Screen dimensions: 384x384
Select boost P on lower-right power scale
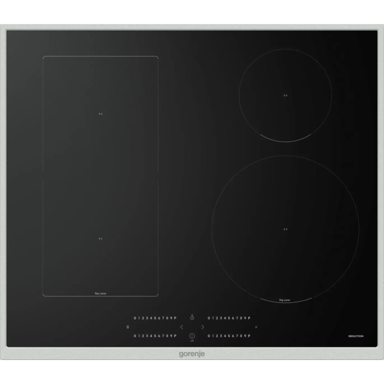click(x=249, y=336)
